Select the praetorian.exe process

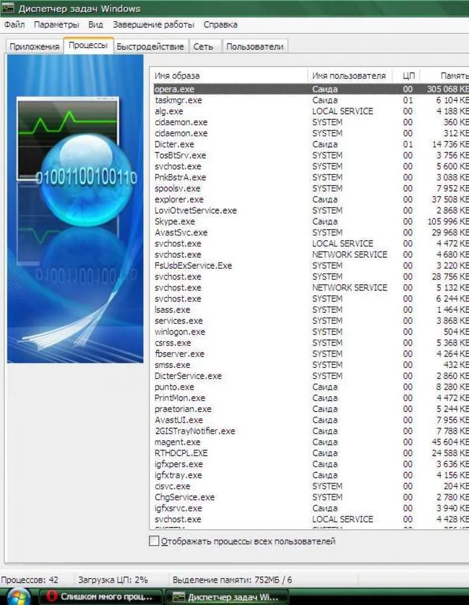click(311, 409)
